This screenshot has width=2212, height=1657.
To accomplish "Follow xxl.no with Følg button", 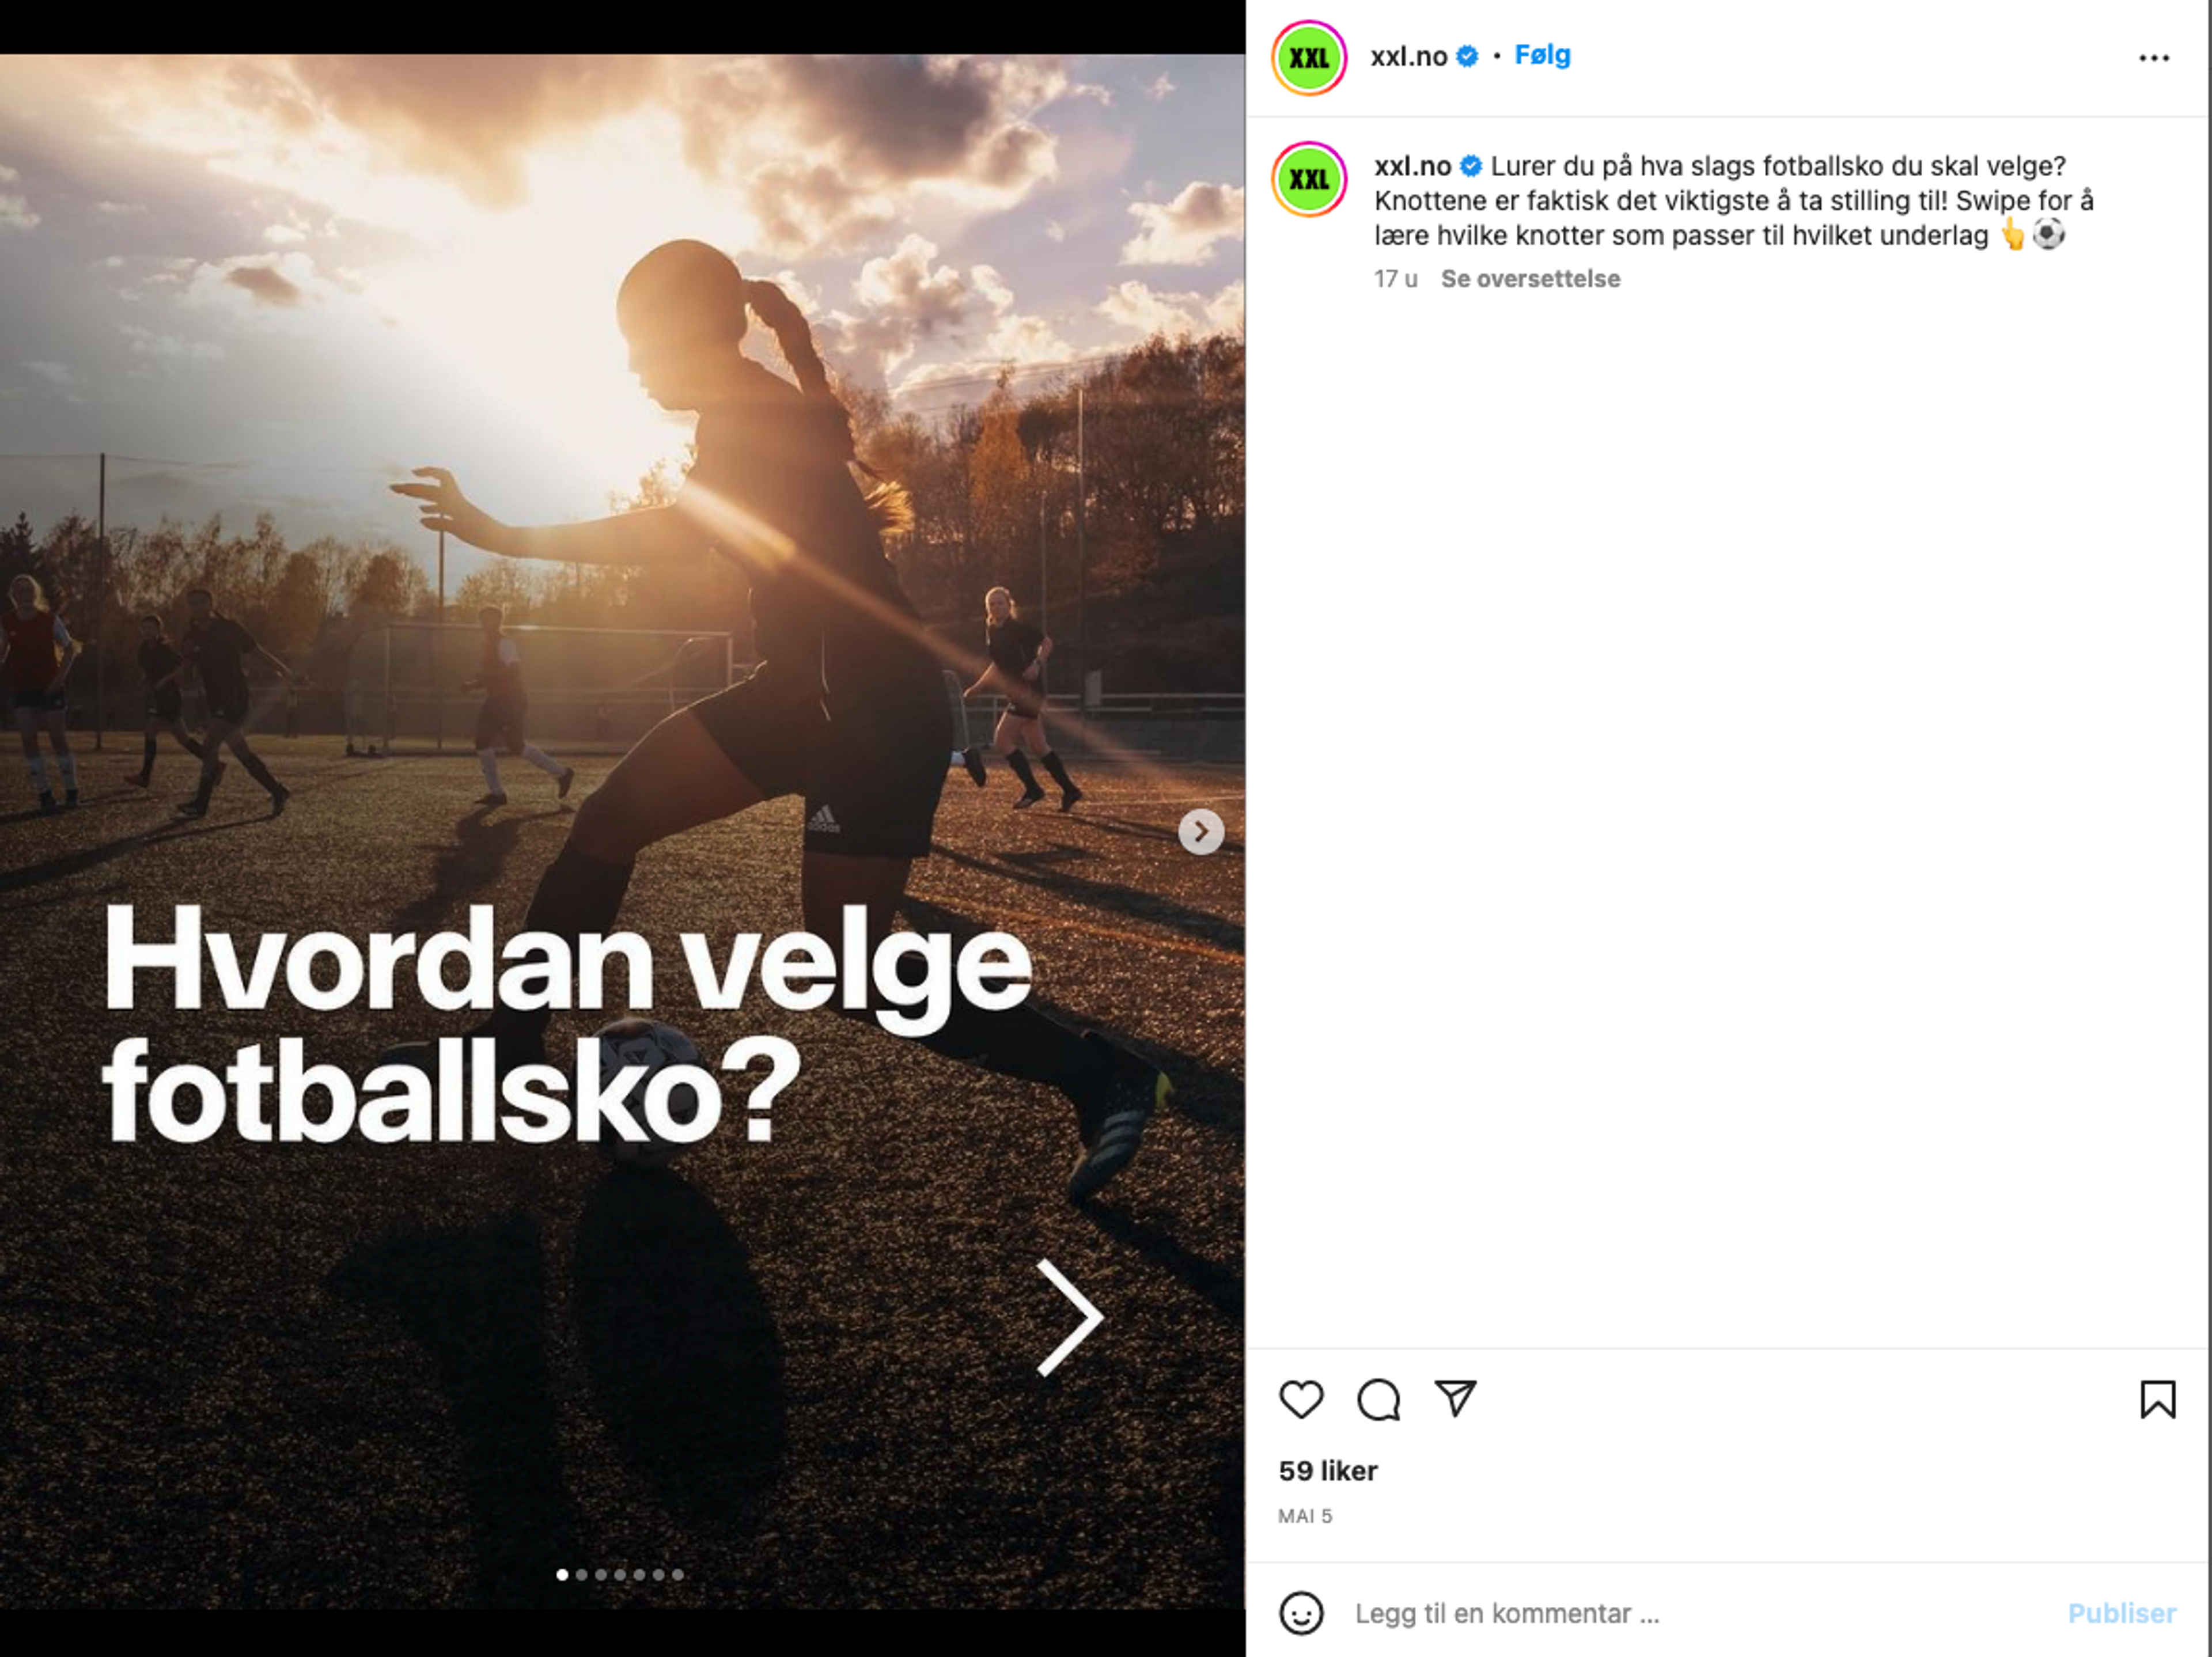I will click(1542, 55).
